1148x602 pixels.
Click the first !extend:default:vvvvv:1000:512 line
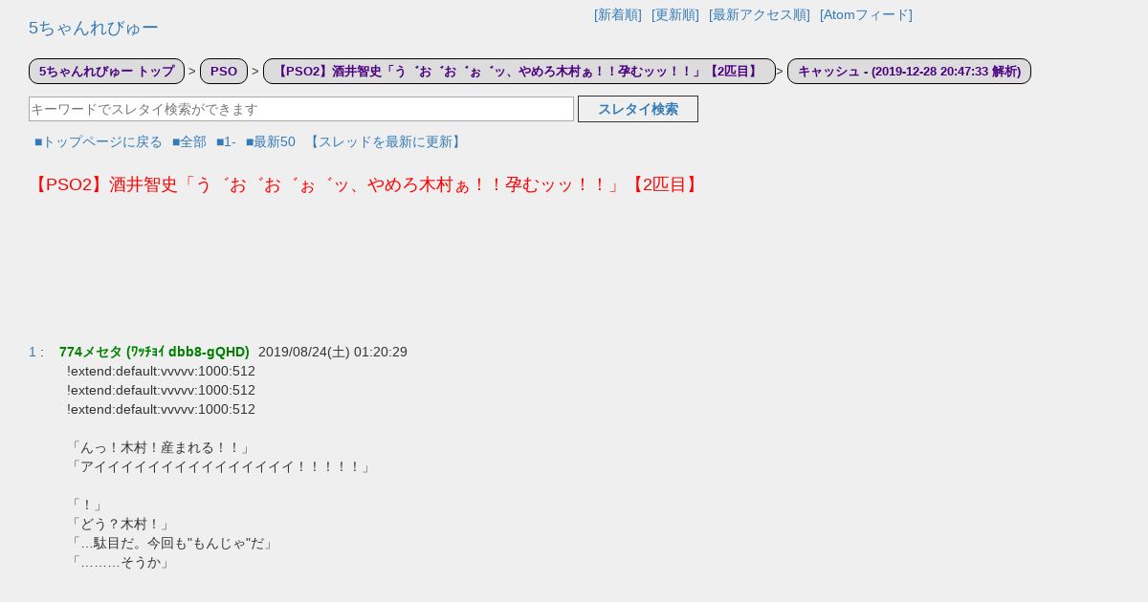click(161, 371)
